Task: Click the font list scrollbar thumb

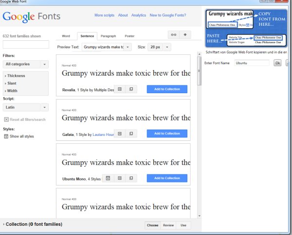Action: click(x=199, y=71)
